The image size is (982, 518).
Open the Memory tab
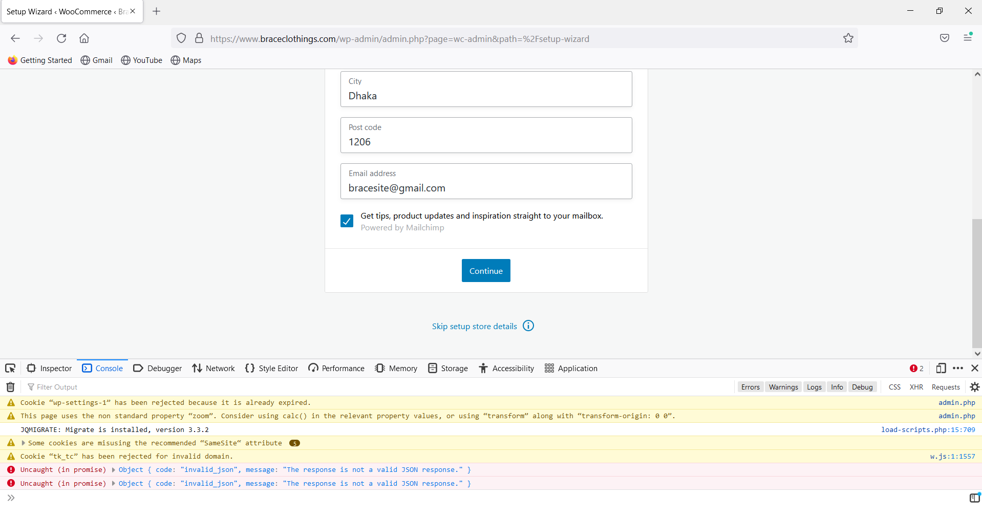click(x=396, y=369)
